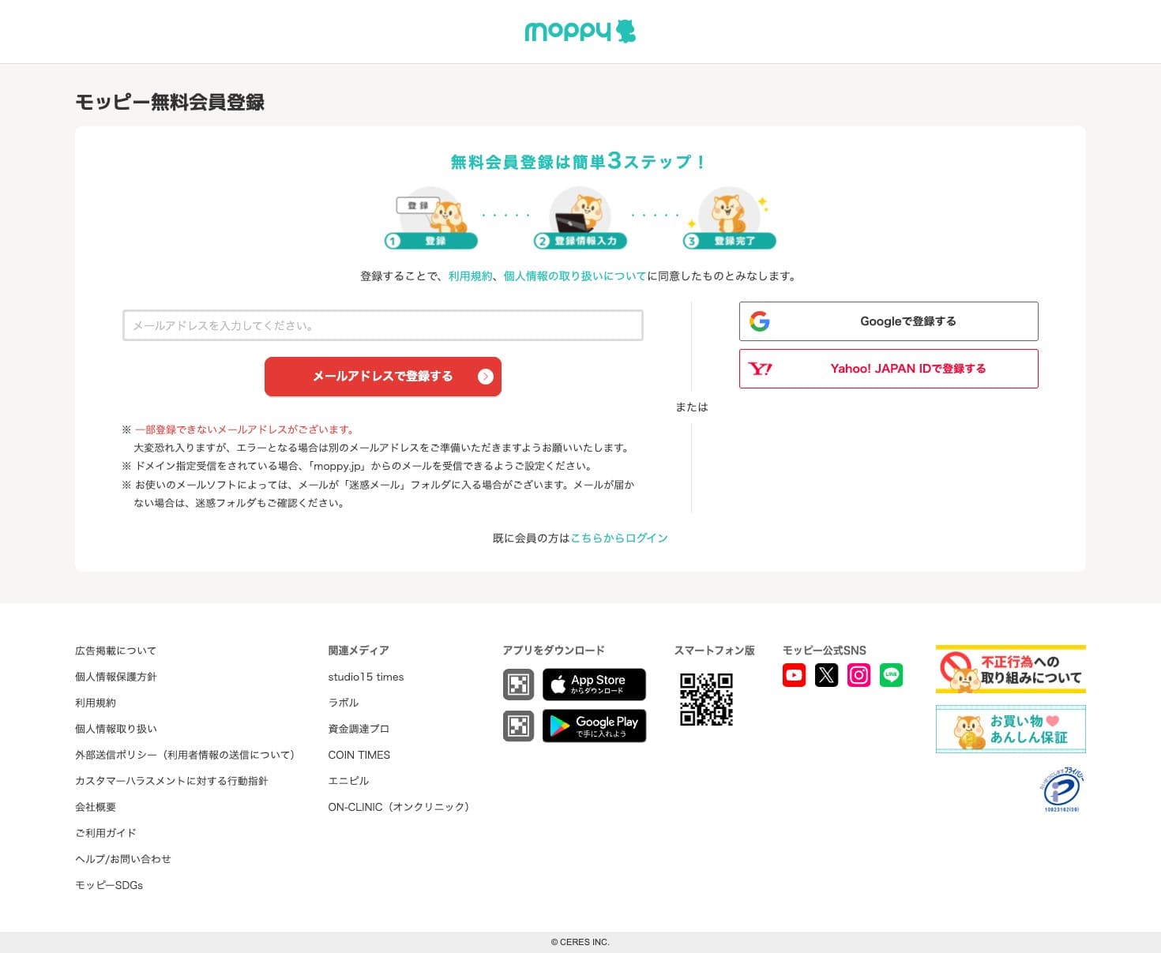Image resolution: width=1161 pixels, height=953 pixels.
Task: Click the arrow circle on the red register button
Action: point(486,377)
